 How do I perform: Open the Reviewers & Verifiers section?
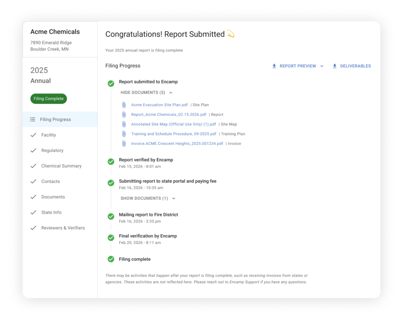pyautogui.click(x=63, y=228)
